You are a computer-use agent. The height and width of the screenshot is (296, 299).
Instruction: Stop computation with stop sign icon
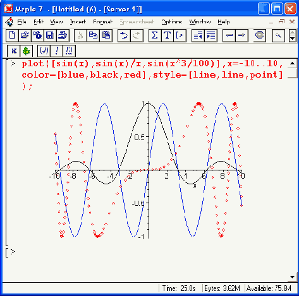coord(259,35)
